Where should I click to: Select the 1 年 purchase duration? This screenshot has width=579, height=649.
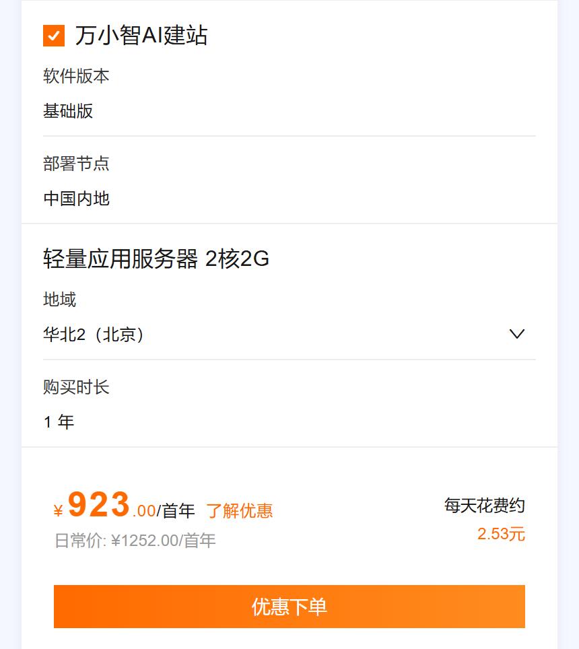[59, 422]
